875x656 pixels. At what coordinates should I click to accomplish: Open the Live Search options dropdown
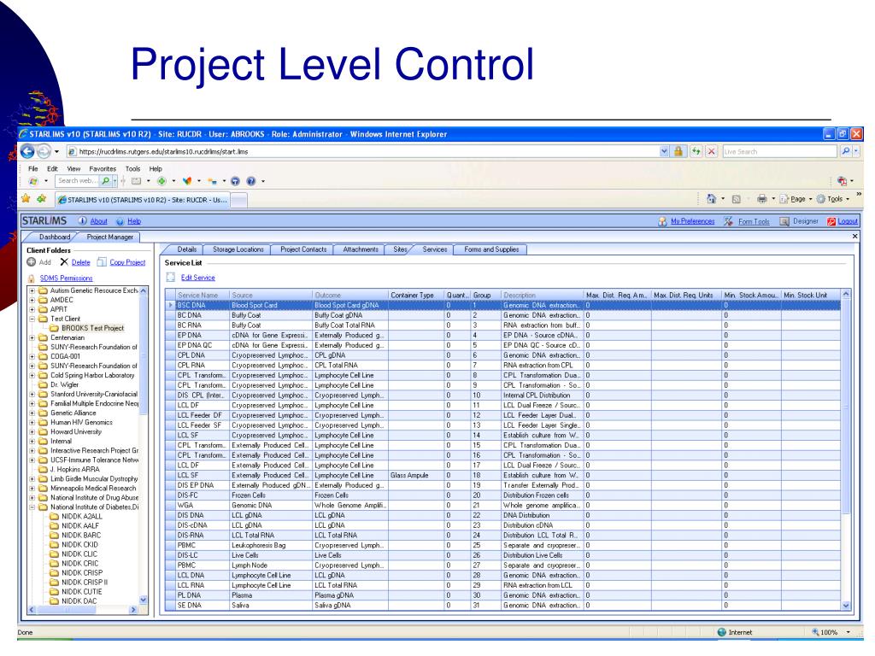click(856, 151)
